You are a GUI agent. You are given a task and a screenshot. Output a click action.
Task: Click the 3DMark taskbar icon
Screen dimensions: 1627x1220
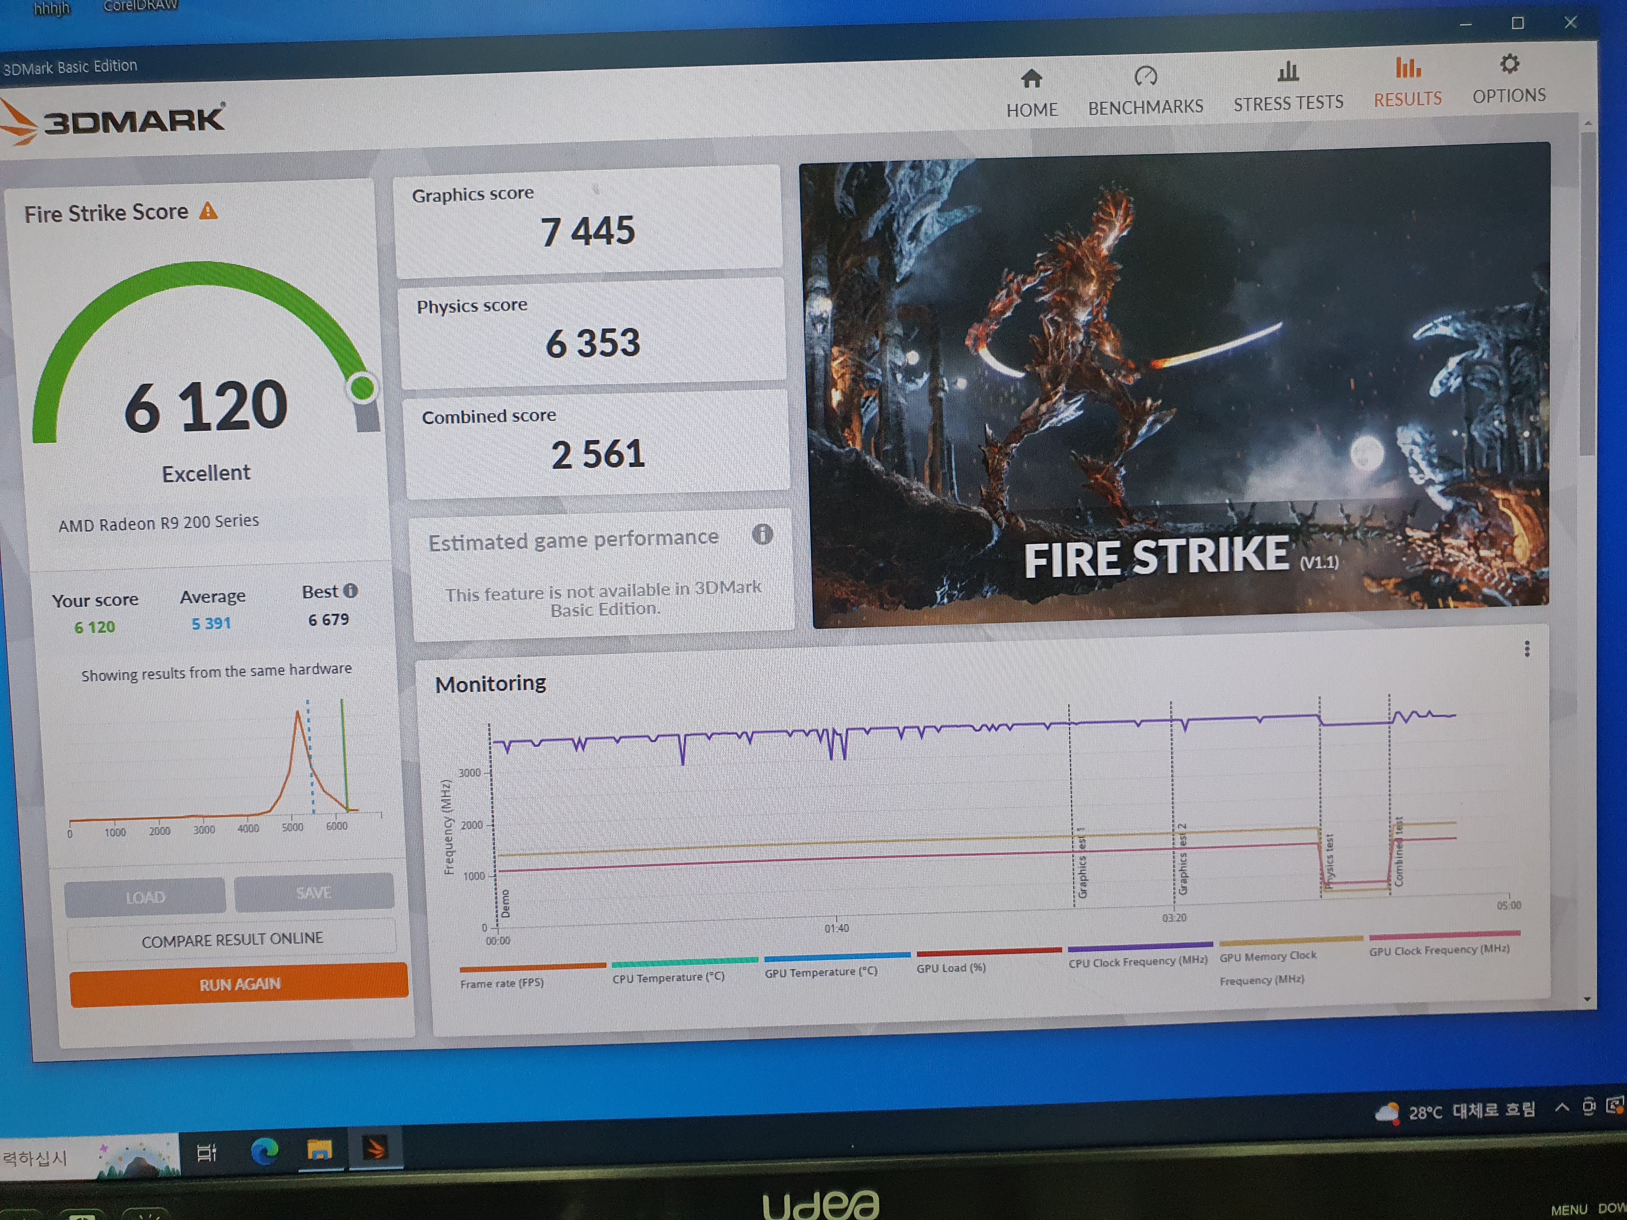click(375, 1148)
